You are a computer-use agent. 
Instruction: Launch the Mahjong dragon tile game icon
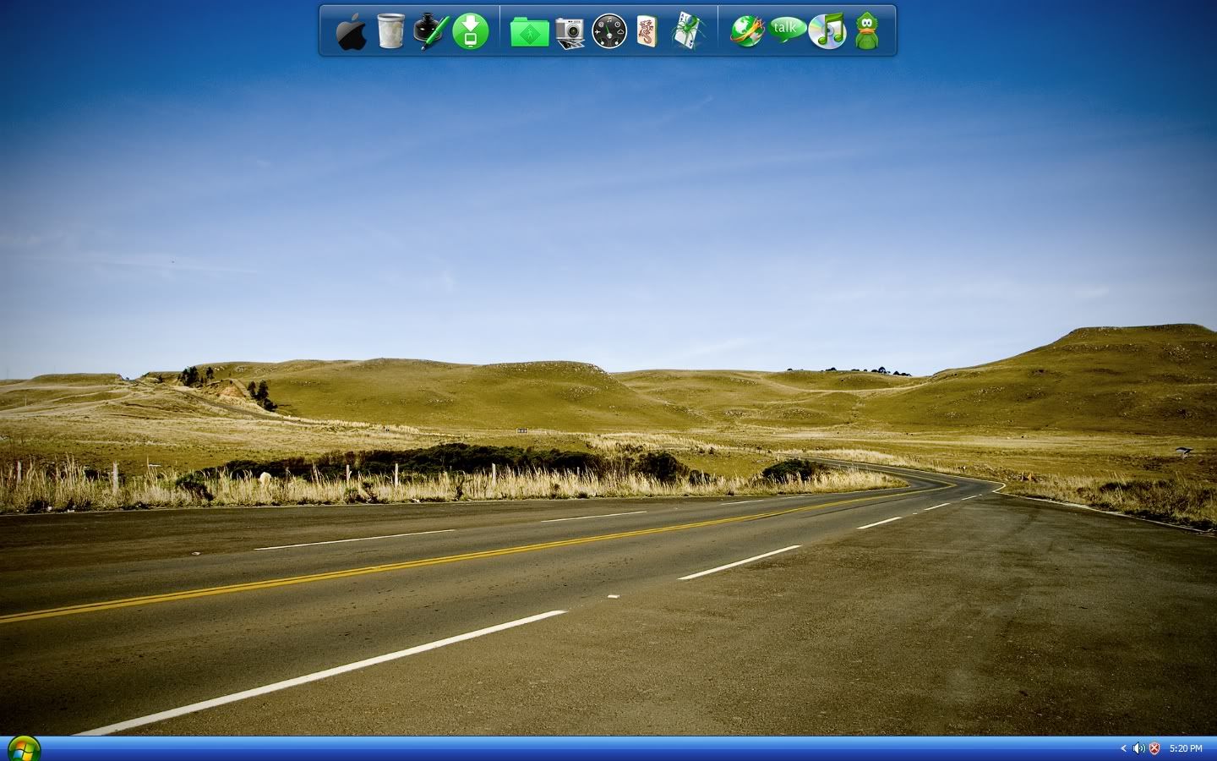(x=647, y=31)
